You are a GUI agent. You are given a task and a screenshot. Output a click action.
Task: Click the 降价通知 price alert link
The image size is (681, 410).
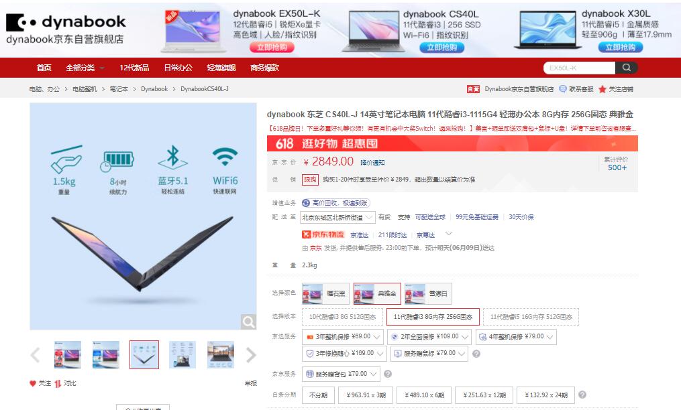pos(372,163)
